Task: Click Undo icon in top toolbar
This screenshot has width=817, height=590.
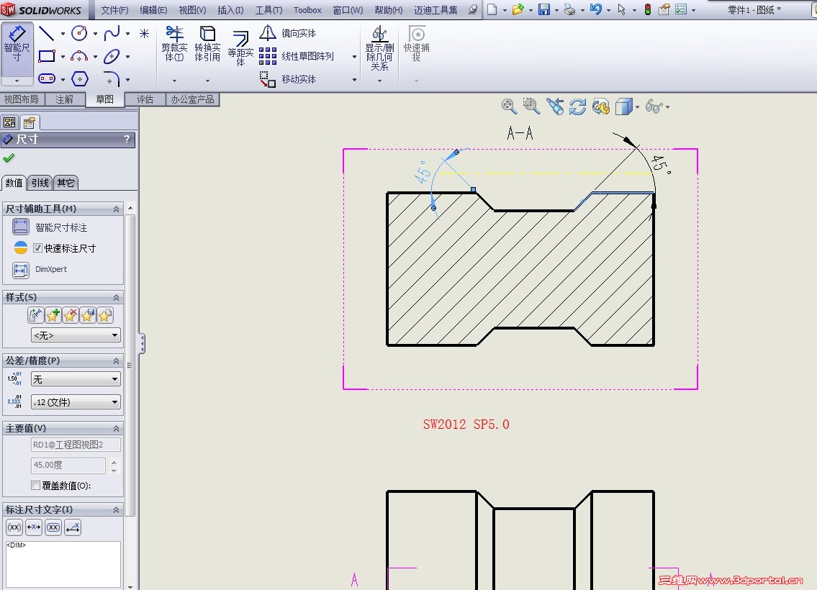Action: pyautogui.click(x=595, y=9)
